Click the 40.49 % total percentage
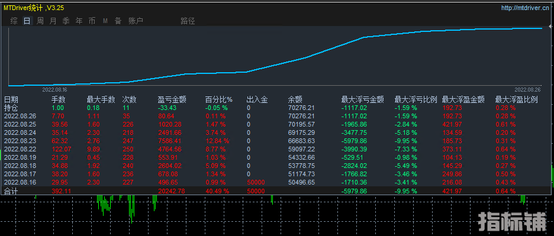Screen dimensions: 554x236 point(217,191)
